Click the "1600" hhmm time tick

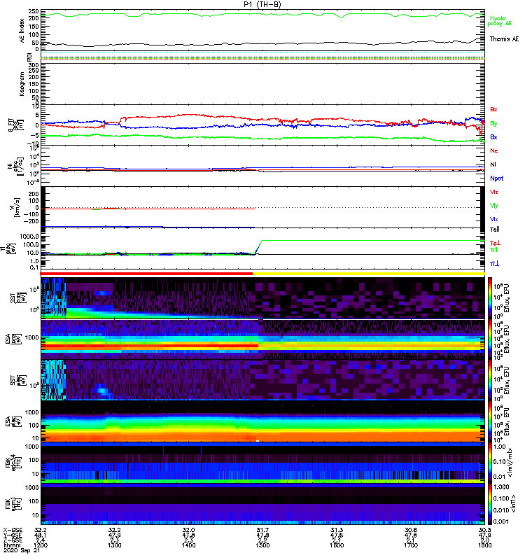click(337, 545)
